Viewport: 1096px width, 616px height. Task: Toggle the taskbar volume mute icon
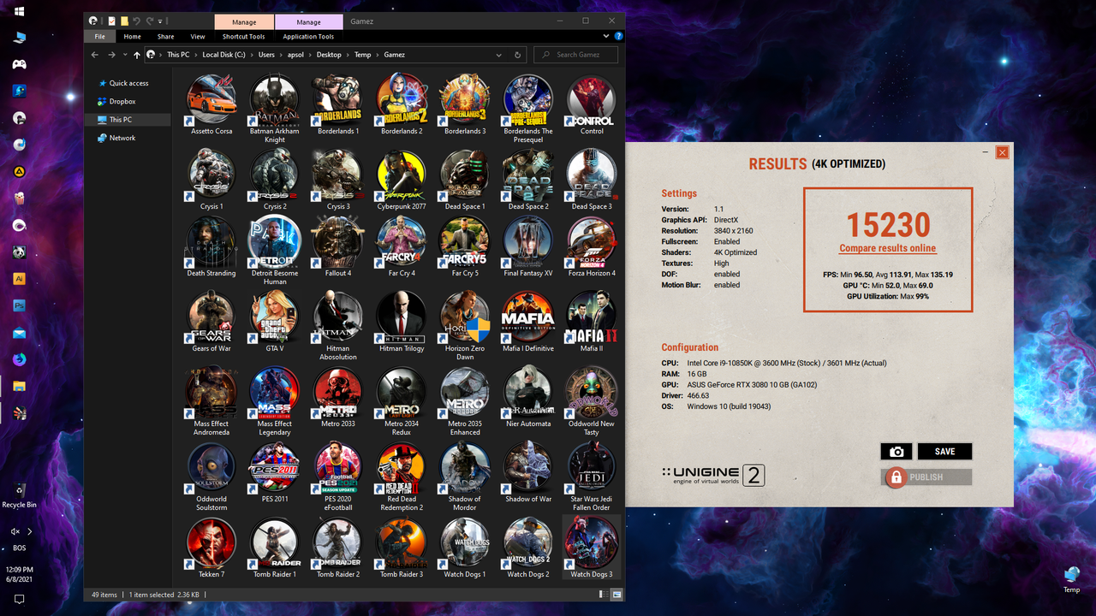point(15,531)
